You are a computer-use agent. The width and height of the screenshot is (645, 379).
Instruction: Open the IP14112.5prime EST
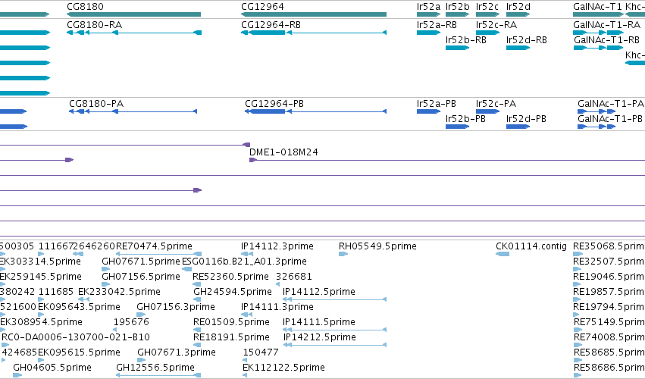click(x=334, y=299)
